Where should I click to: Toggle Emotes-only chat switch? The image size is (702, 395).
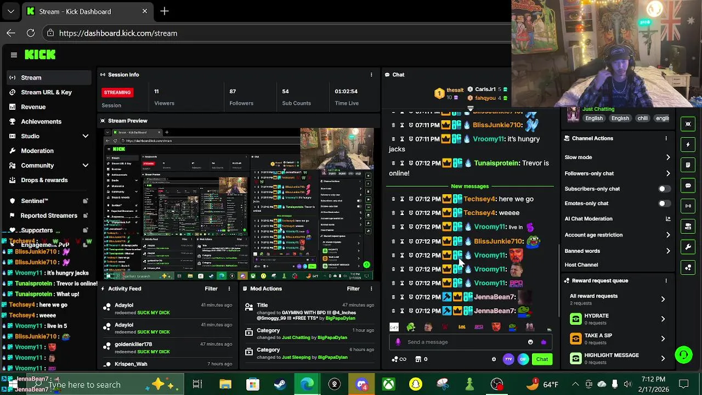664,204
